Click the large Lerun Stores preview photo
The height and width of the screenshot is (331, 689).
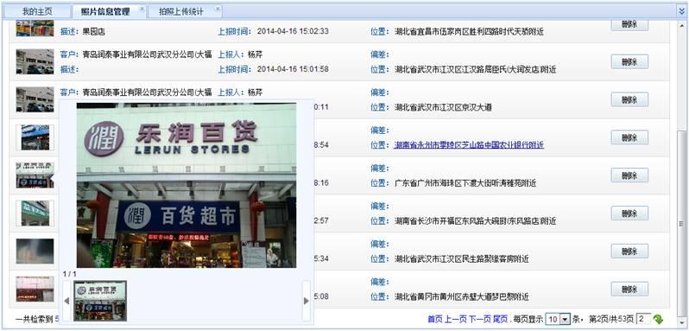(x=186, y=185)
